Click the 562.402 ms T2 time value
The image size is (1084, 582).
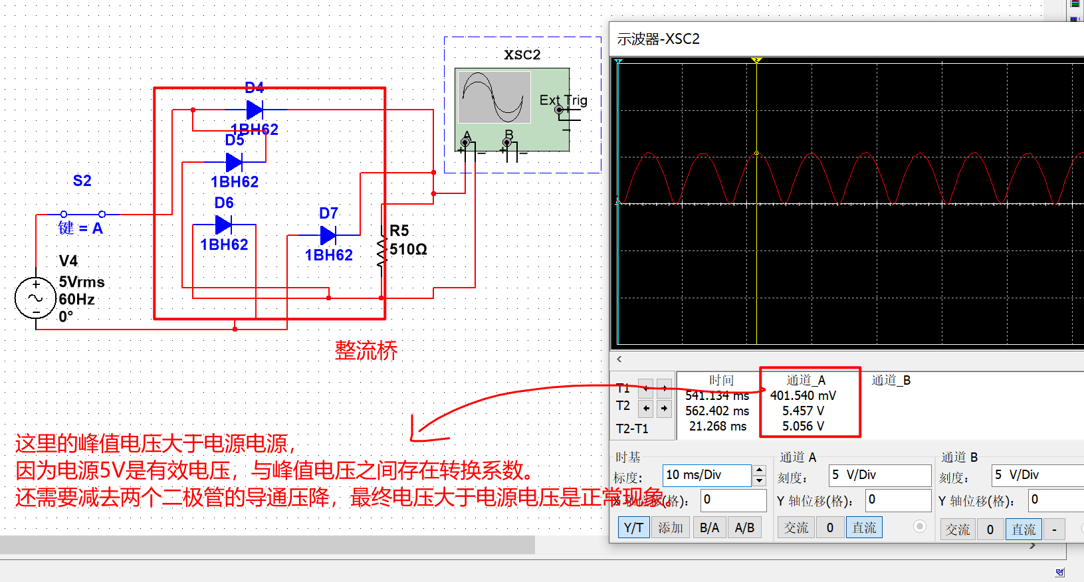717,411
